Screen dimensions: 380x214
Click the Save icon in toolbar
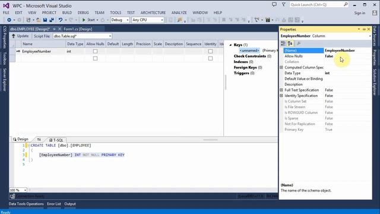[45, 20]
